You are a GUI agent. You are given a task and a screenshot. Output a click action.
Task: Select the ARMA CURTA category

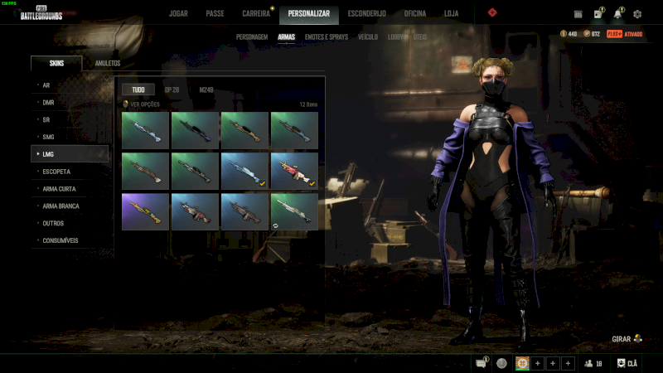point(70,189)
